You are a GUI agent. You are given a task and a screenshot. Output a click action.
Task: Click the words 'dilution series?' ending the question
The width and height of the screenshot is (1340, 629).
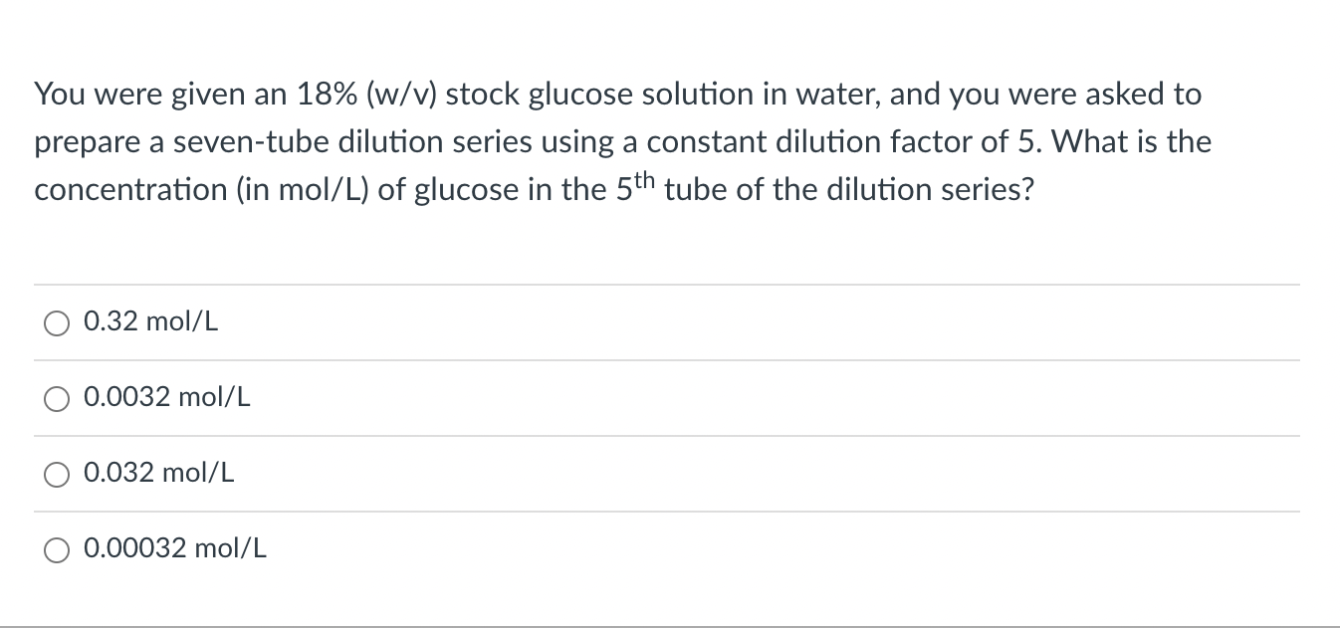(925, 190)
